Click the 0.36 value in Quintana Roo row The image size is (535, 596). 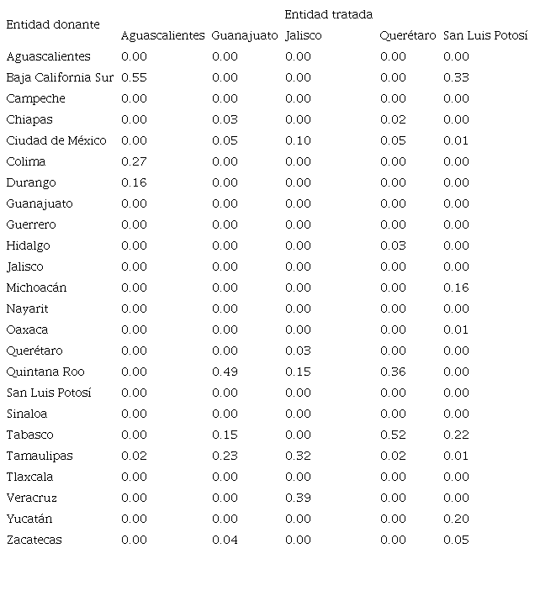[393, 372]
